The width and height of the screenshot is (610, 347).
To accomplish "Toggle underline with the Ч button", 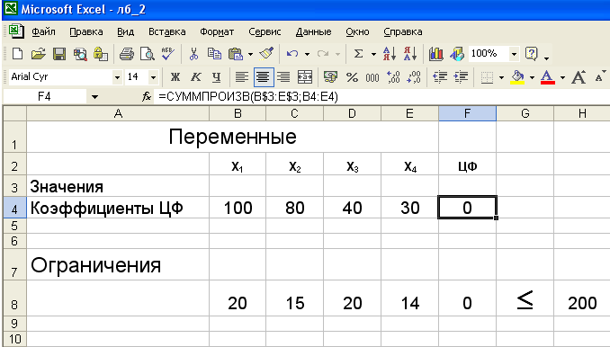I will coord(217,77).
